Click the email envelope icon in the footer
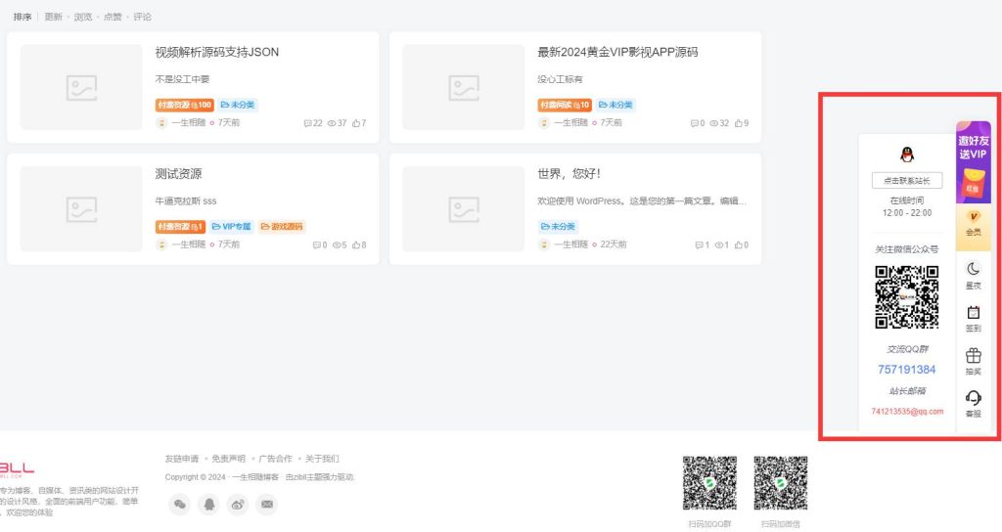 267,505
